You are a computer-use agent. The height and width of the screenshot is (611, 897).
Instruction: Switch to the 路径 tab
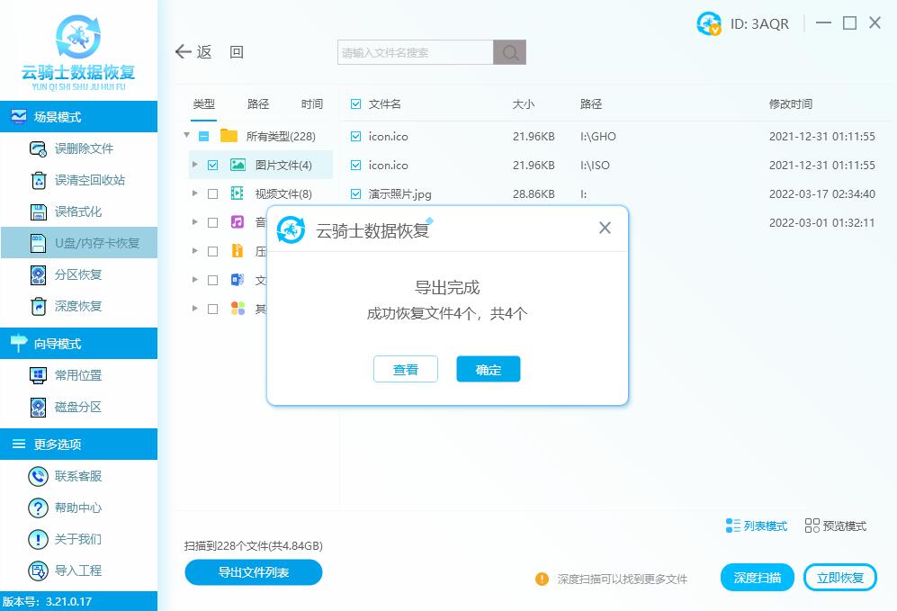point(257,103)
